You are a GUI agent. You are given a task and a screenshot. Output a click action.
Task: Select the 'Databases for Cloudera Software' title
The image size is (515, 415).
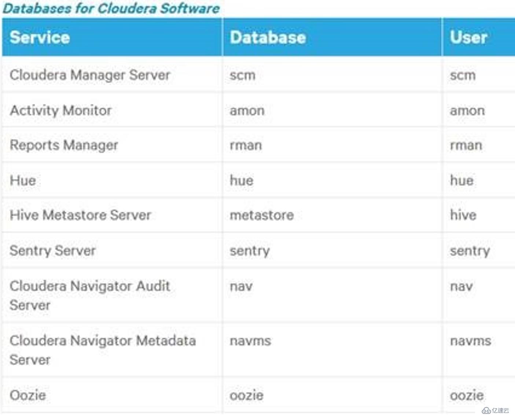coord(111,8)
